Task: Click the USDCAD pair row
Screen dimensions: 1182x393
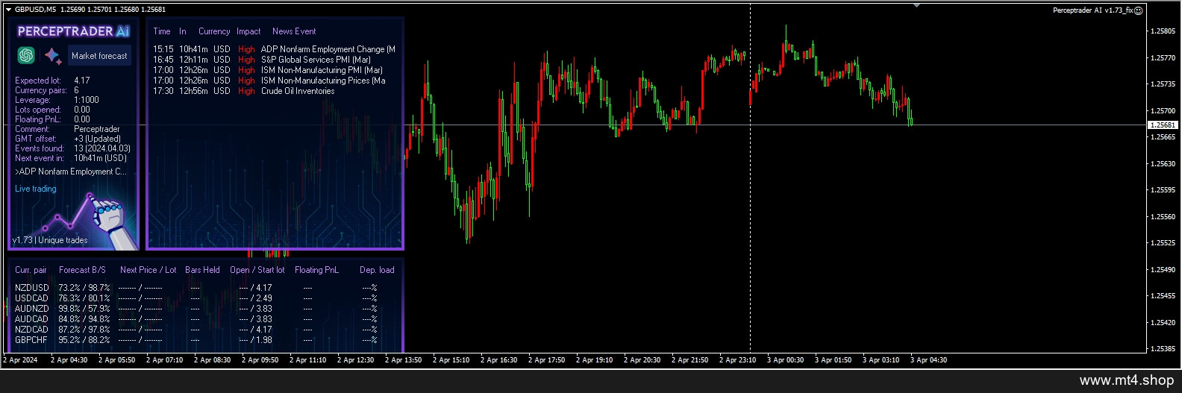Action: click(x=196, y=298)
